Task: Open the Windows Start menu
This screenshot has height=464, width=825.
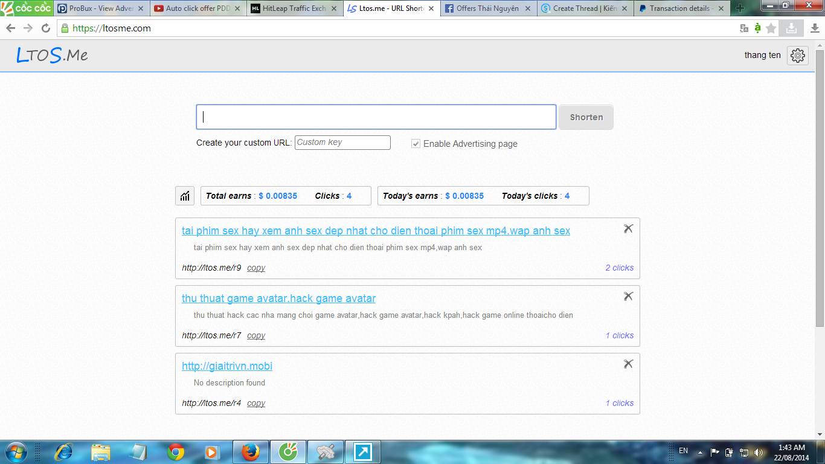Action: (x=16, y=452)
